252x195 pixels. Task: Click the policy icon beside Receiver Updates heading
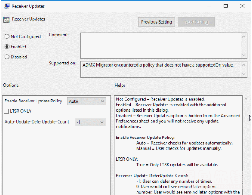tap(6, 19)
